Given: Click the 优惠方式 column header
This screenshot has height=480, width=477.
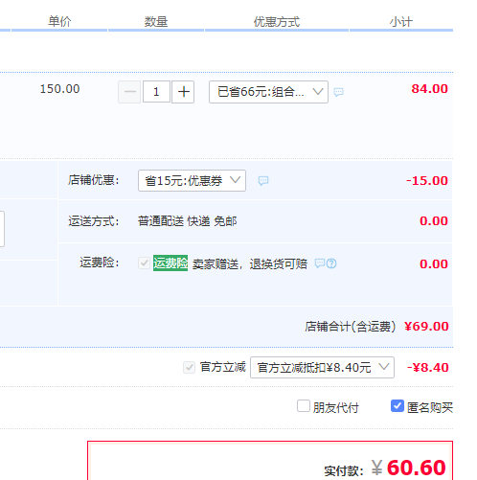Looking at the screenshot, I should 277,22.
